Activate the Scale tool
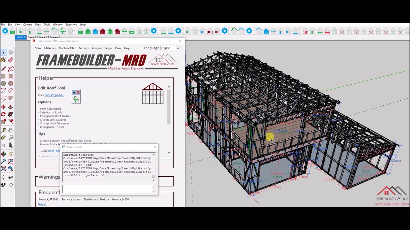 4,122
